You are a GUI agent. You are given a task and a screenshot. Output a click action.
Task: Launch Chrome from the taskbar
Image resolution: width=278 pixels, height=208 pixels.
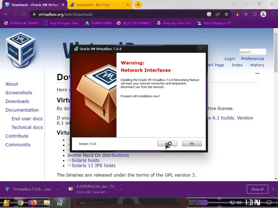point(20,203)
